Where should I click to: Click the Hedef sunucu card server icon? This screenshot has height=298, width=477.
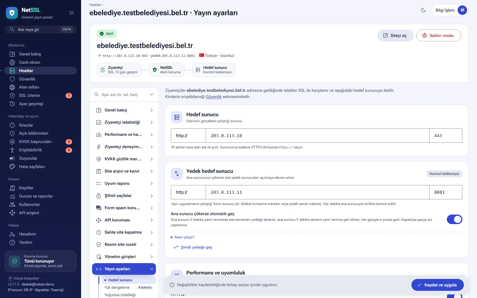177,117
